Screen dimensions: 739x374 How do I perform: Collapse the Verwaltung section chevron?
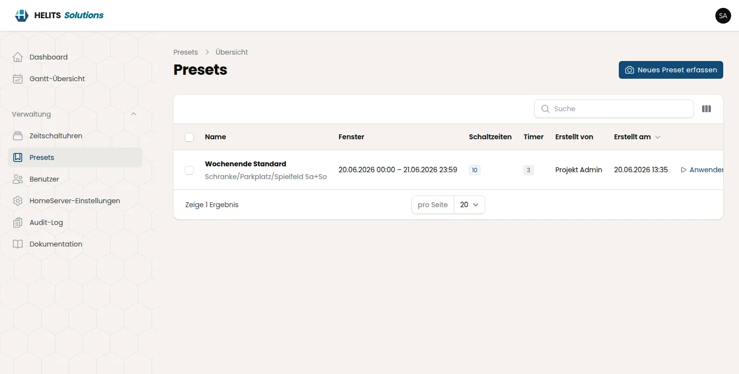pyautogui.click(x=134, y=114)
